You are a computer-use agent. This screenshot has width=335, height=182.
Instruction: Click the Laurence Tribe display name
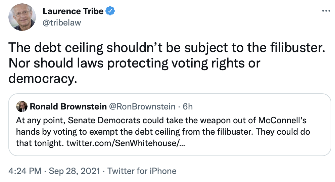73,11
